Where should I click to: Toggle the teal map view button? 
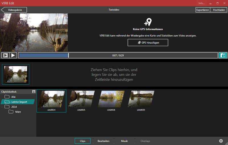[223, 55]
